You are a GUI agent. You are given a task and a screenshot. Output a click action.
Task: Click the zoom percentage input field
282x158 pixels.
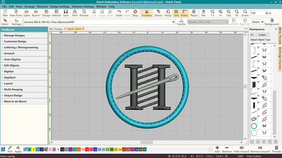(257, 13)
